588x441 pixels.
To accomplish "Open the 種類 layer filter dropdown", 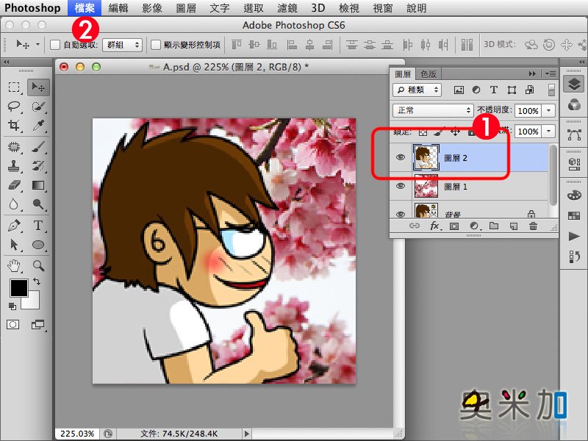I will click(417, 90).
